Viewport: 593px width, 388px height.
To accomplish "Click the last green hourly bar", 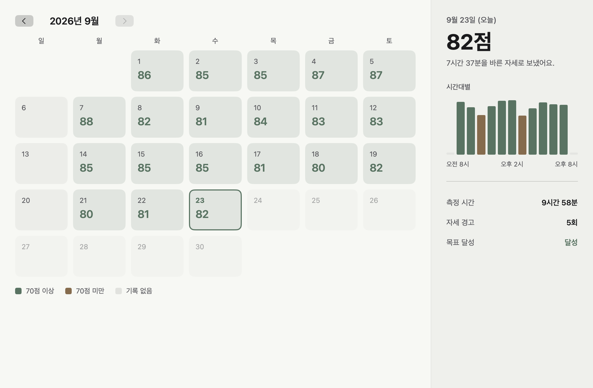I will (x=564, y=130).
